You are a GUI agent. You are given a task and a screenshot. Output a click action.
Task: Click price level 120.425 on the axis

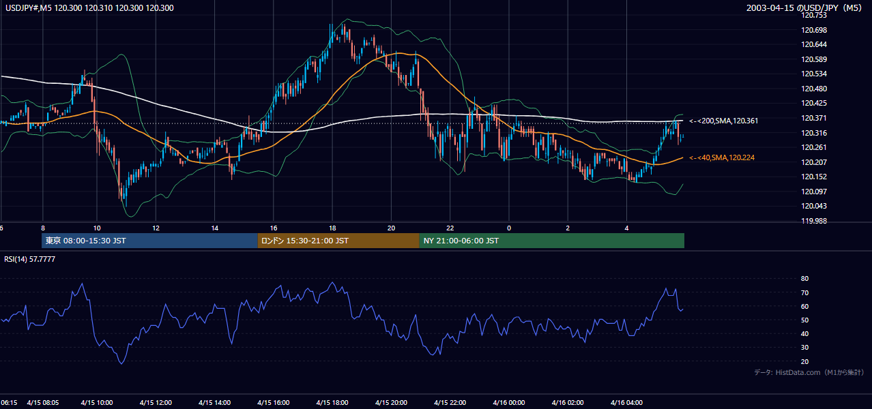click(815, 104)
